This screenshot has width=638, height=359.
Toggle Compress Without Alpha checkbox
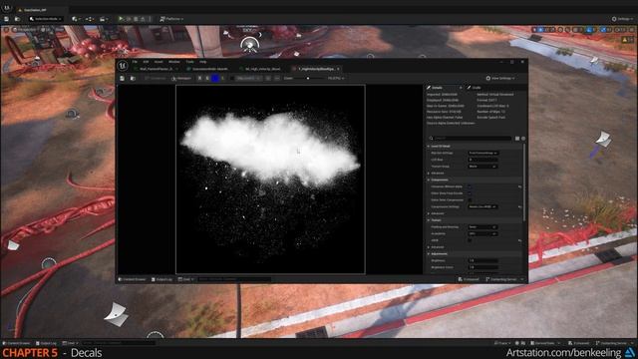(470, 186)
